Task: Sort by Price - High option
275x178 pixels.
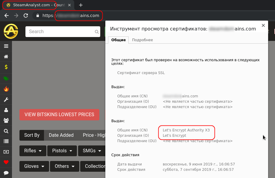Action: click(x=94, y=135)
